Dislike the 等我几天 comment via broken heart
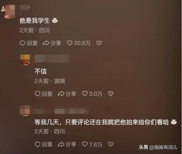 (110, 144)
